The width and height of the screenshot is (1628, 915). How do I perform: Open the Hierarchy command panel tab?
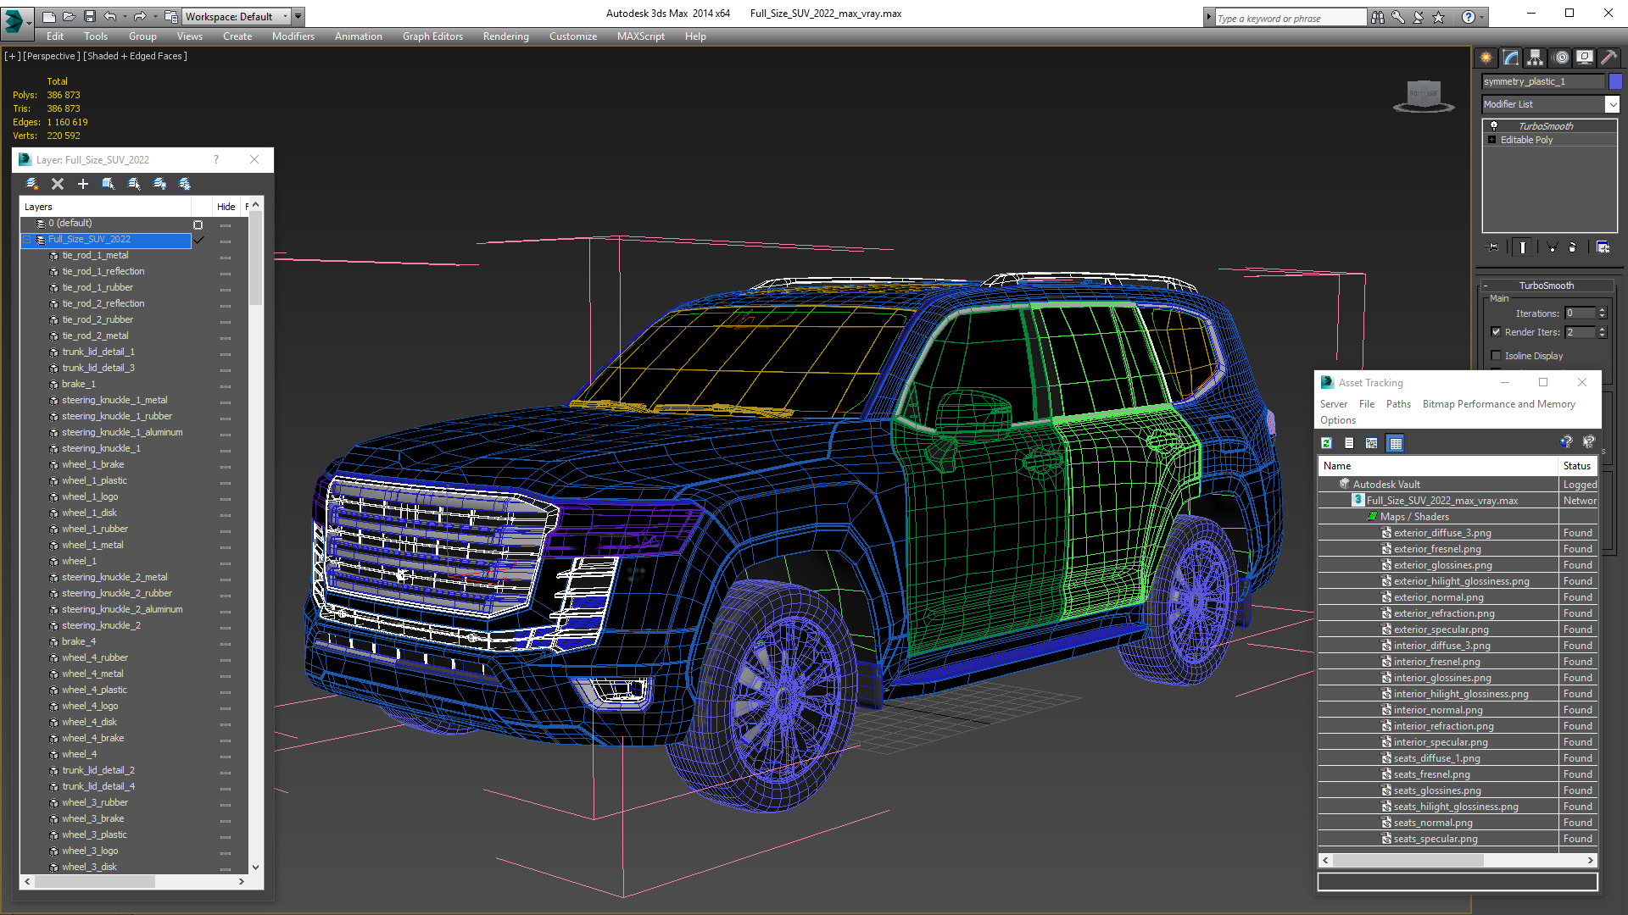pyautogui.click(x=1536, y=58)
